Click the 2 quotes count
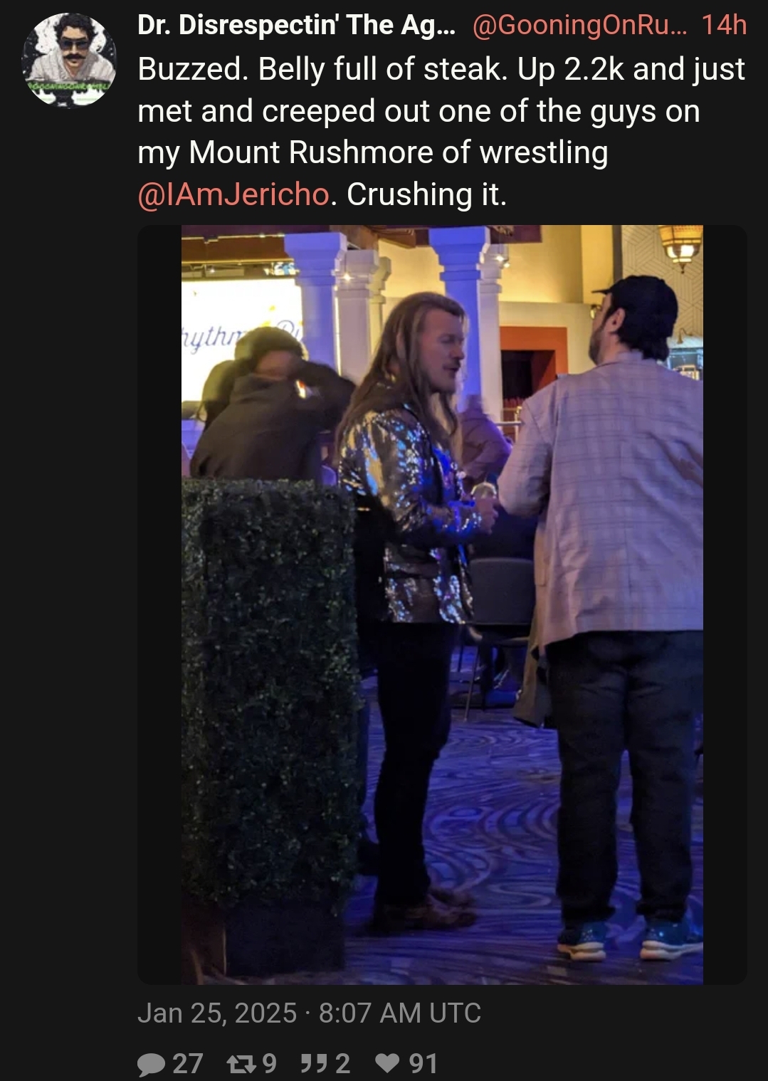This screenshot has height=1081, width=768. click(x=342, y=1064)
